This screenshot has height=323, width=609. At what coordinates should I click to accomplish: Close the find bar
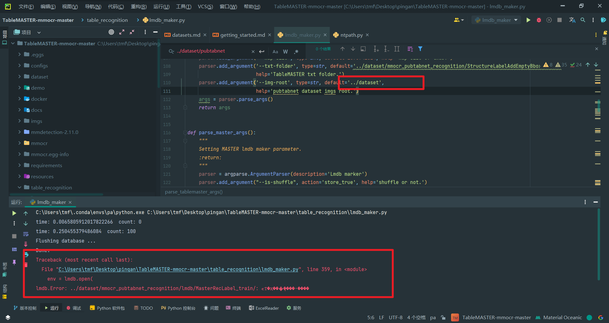pos(596,49)
